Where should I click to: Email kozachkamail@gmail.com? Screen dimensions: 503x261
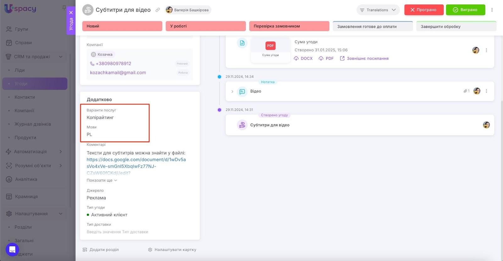[x=118, y=73]
